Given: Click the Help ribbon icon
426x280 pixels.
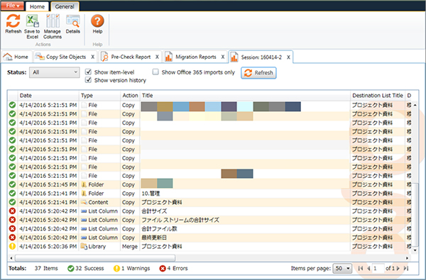Looking at the screenshot, I should coord(97,24).
